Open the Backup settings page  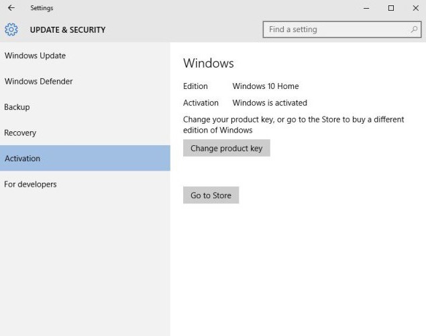coord(17,107)
